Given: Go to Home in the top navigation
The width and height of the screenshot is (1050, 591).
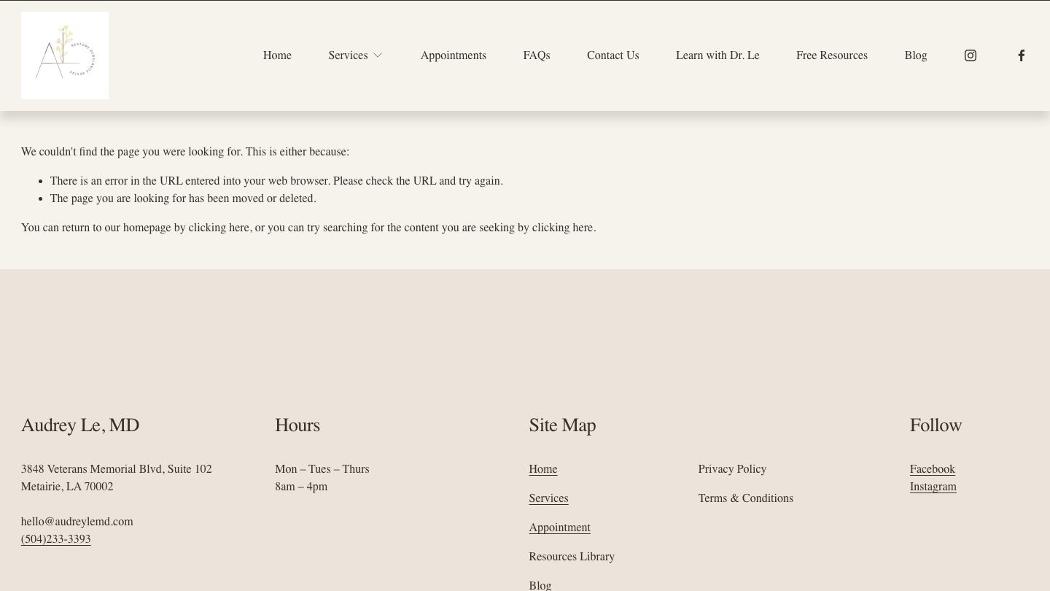Looking at the screenshot, I should (277, 55).
